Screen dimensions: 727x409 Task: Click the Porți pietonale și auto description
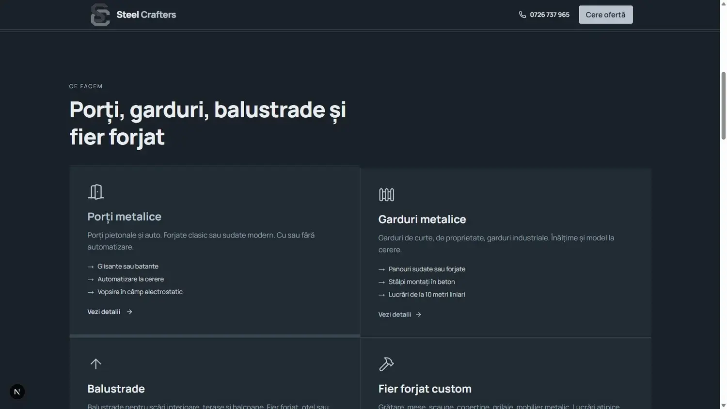[x=201, y=241]
